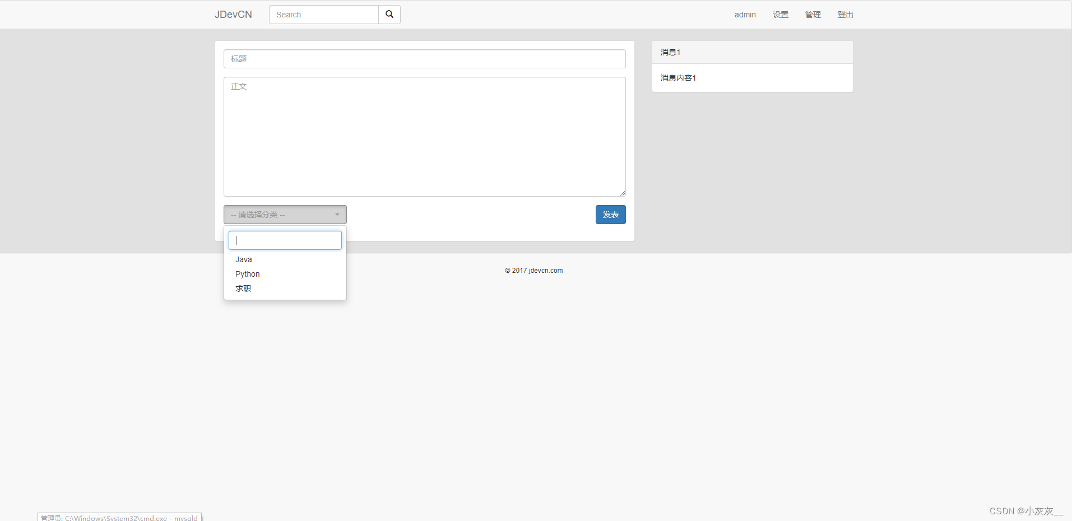The image size is (1072, 521).
Task: Focus the category filter search box
Action: pos(285,240)
